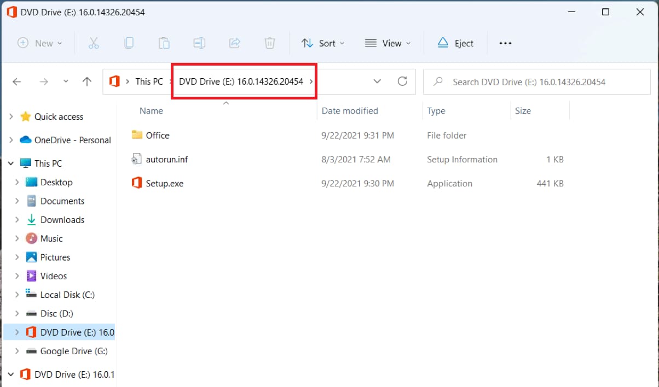Navigate back with the left arrow
Screen dimensions: 659x387
coord(17,81)
